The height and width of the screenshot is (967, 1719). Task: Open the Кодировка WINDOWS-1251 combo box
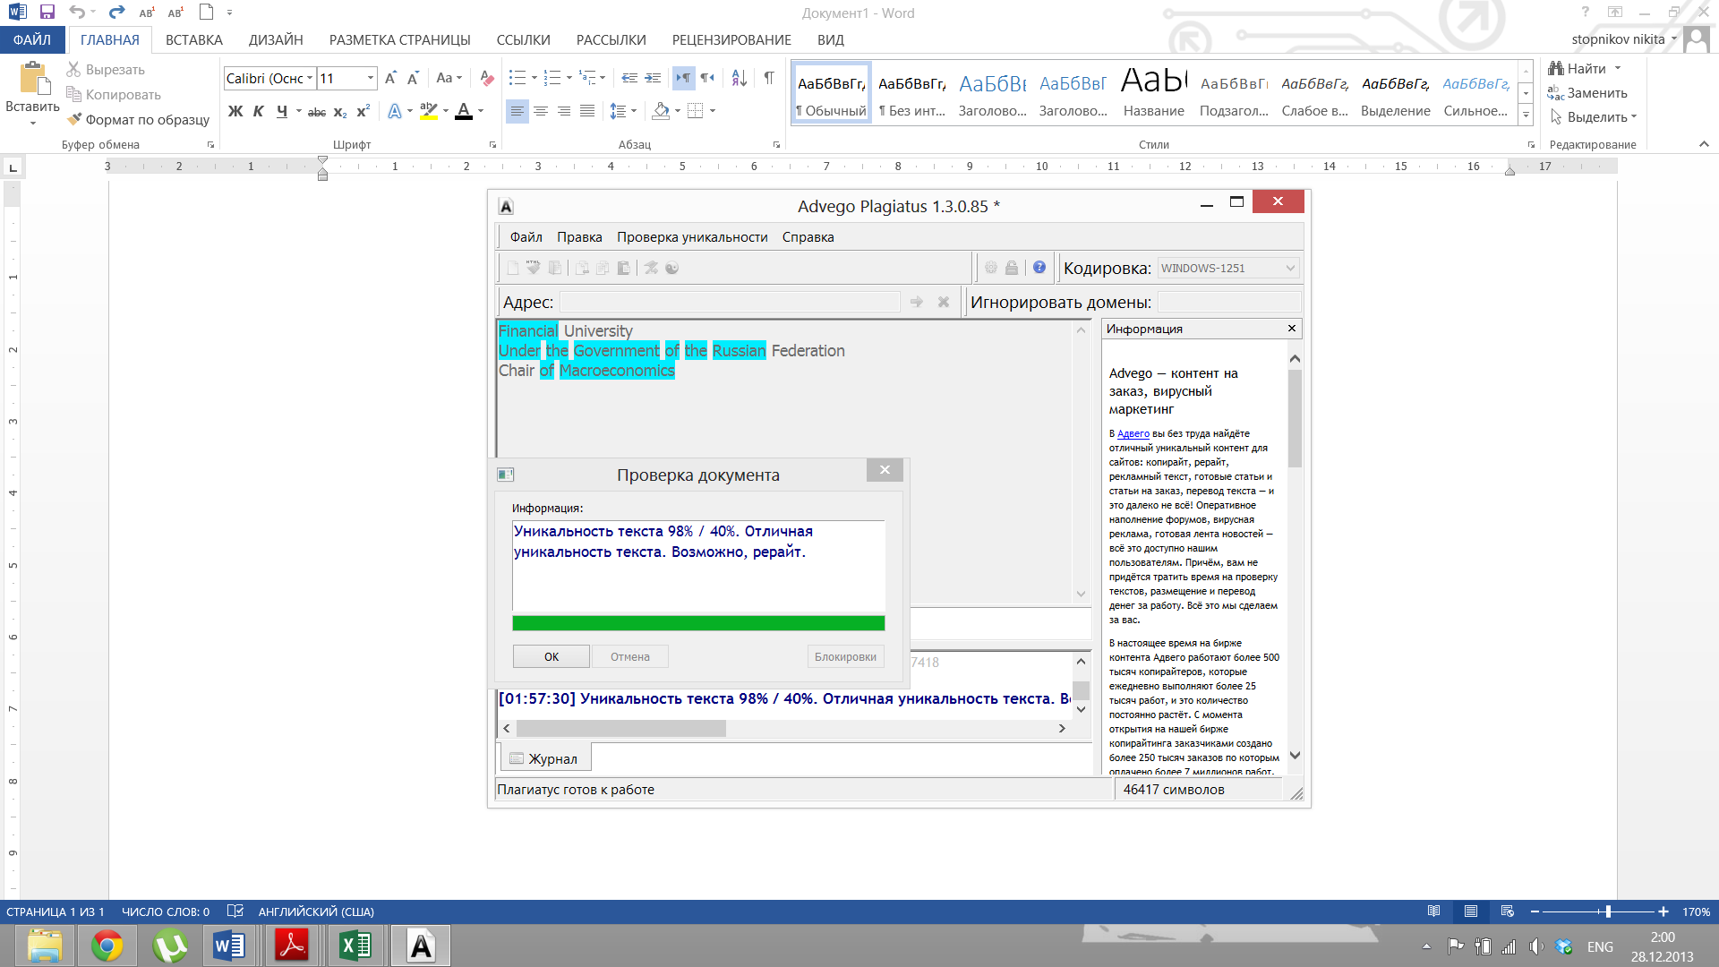click(x=1227, y=268)
